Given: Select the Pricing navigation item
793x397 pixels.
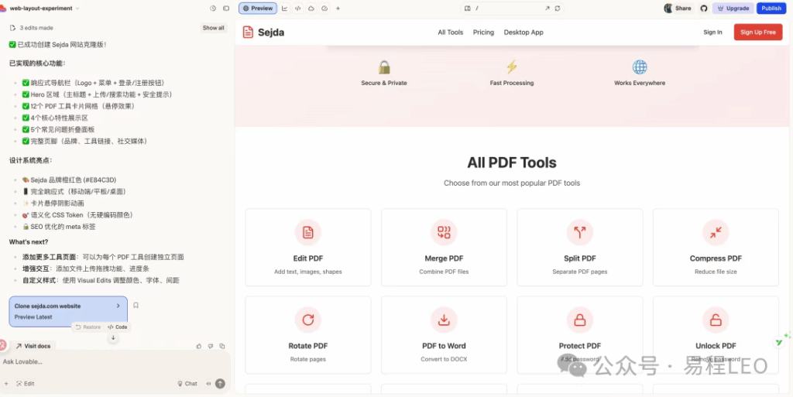Looking at the screenshot, I should [x=483, y=33].
